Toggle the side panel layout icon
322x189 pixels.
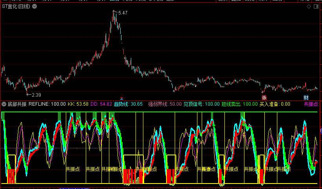click(316, 7)
